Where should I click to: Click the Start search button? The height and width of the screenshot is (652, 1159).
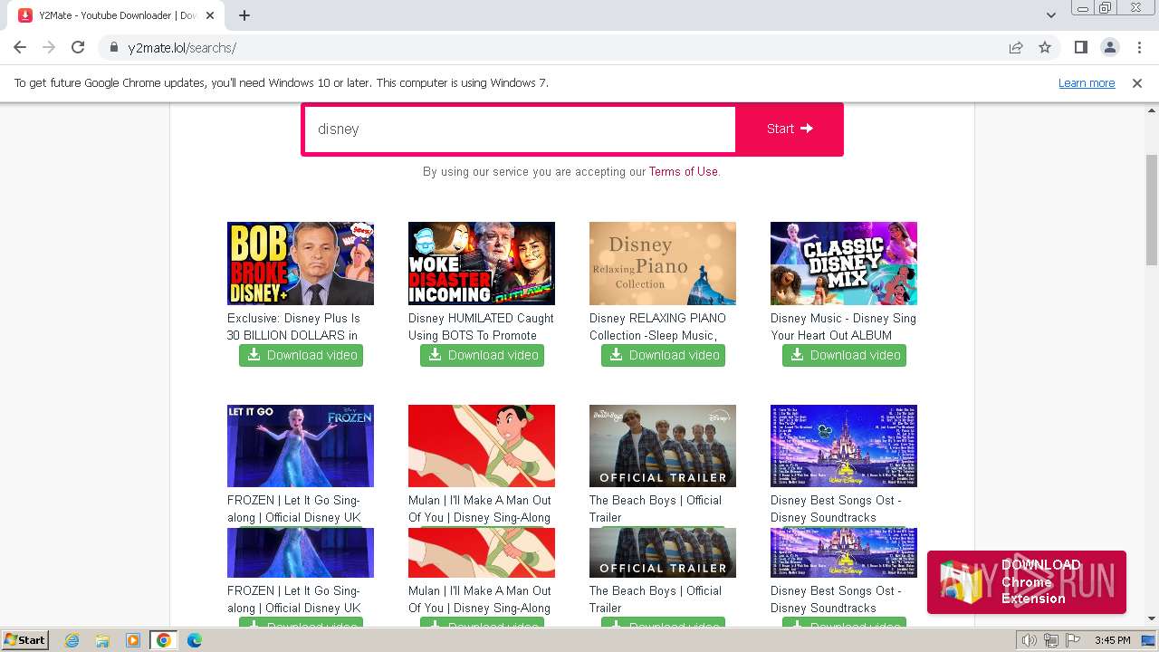pos(790,129)
